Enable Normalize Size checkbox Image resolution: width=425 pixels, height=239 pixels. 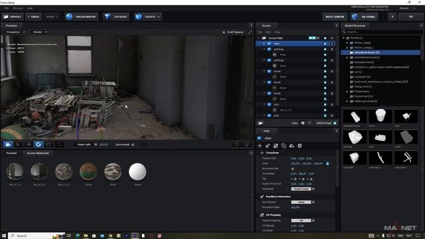[292, 169]
